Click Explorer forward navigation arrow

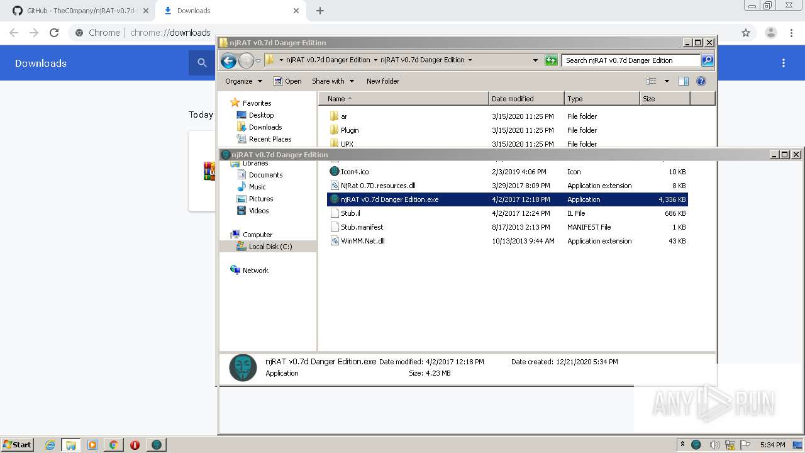click(x=246, y=60)
